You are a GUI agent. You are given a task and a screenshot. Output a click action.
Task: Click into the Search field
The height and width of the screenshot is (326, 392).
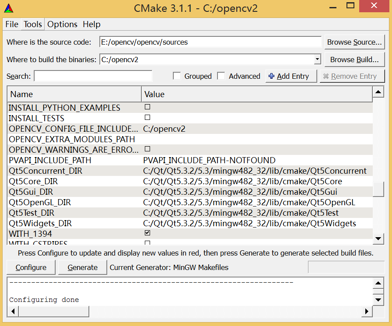[x=93, y=76]
